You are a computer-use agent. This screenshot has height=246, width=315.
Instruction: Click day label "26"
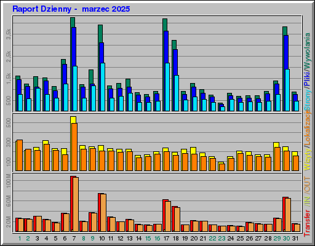[x=249, y=239]
